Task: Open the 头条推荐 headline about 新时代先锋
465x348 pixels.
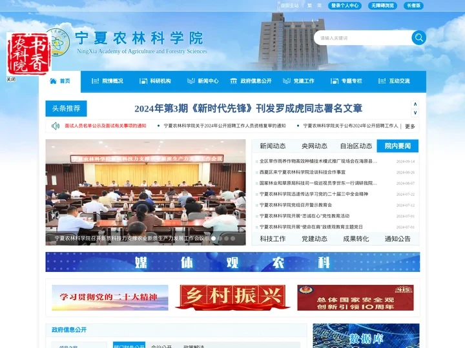Action: (248, 109)
